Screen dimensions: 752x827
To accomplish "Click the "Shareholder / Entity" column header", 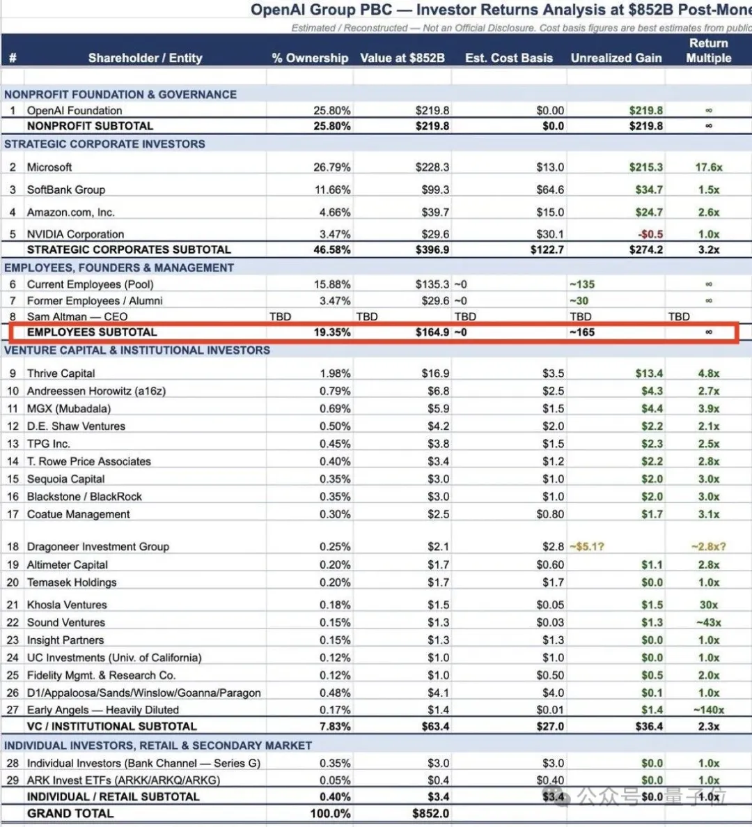I will click(145, 58).
